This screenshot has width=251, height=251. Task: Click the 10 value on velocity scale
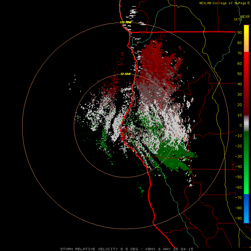240,115
